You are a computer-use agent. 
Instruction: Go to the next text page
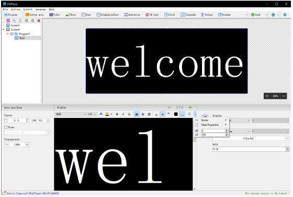point(190,107)
